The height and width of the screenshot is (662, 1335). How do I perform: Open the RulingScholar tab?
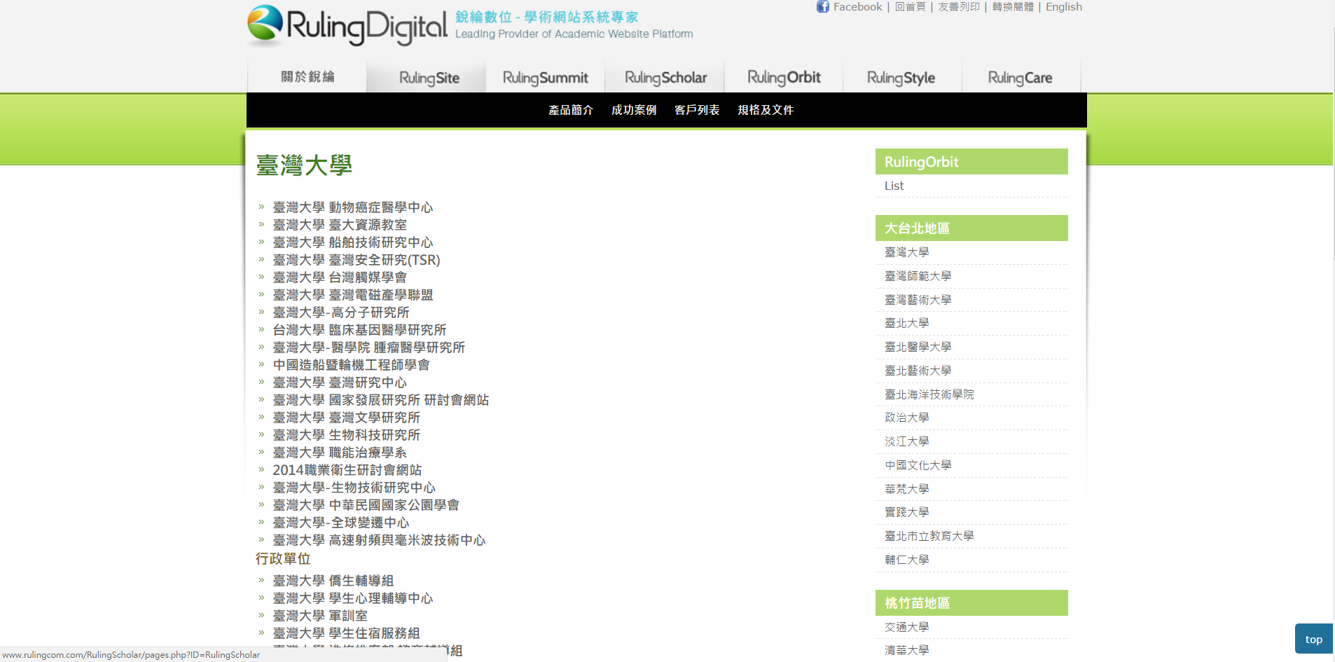[665, 77]
